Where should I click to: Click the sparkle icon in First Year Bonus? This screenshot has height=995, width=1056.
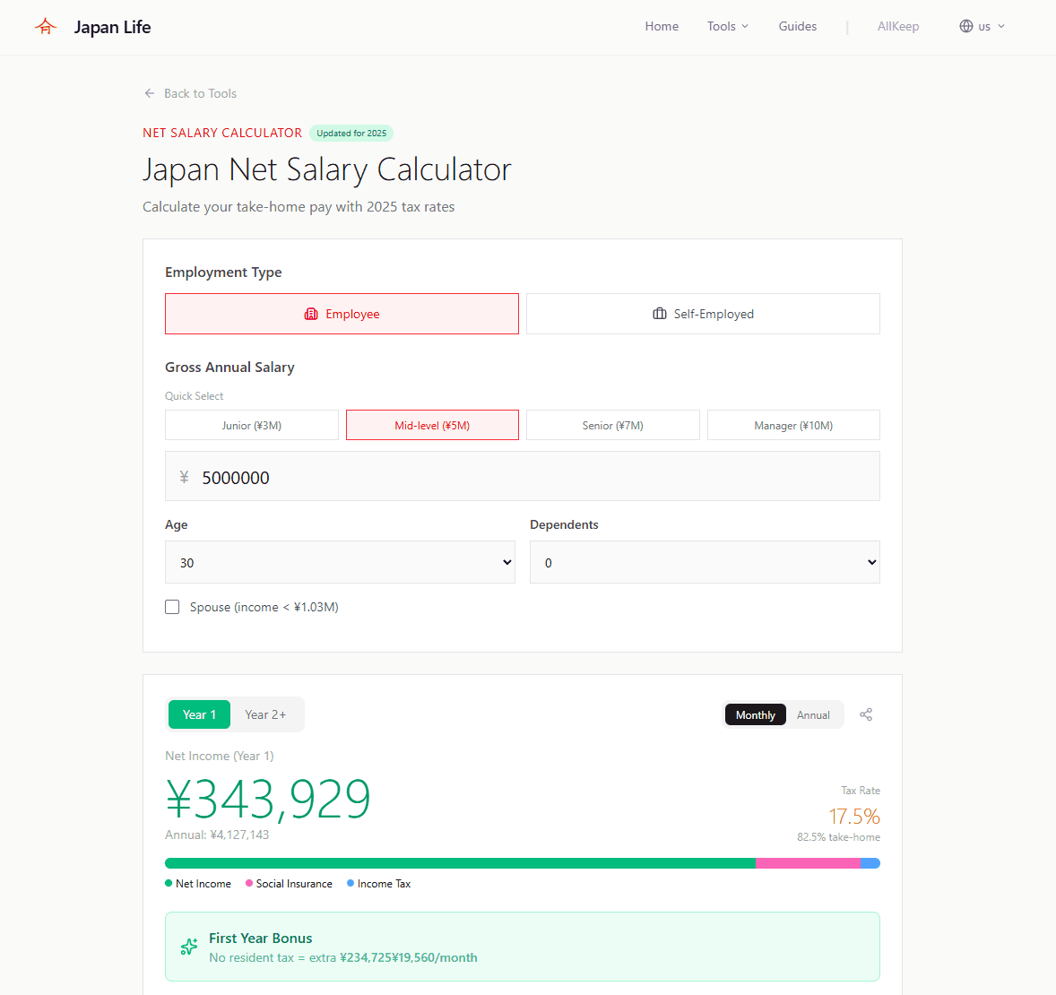pyautogui.click(x=188, y=947)
